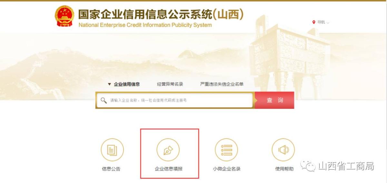Click the 小微企业名录 text label
The image size is (387, 183).
[x=227, y=169]
